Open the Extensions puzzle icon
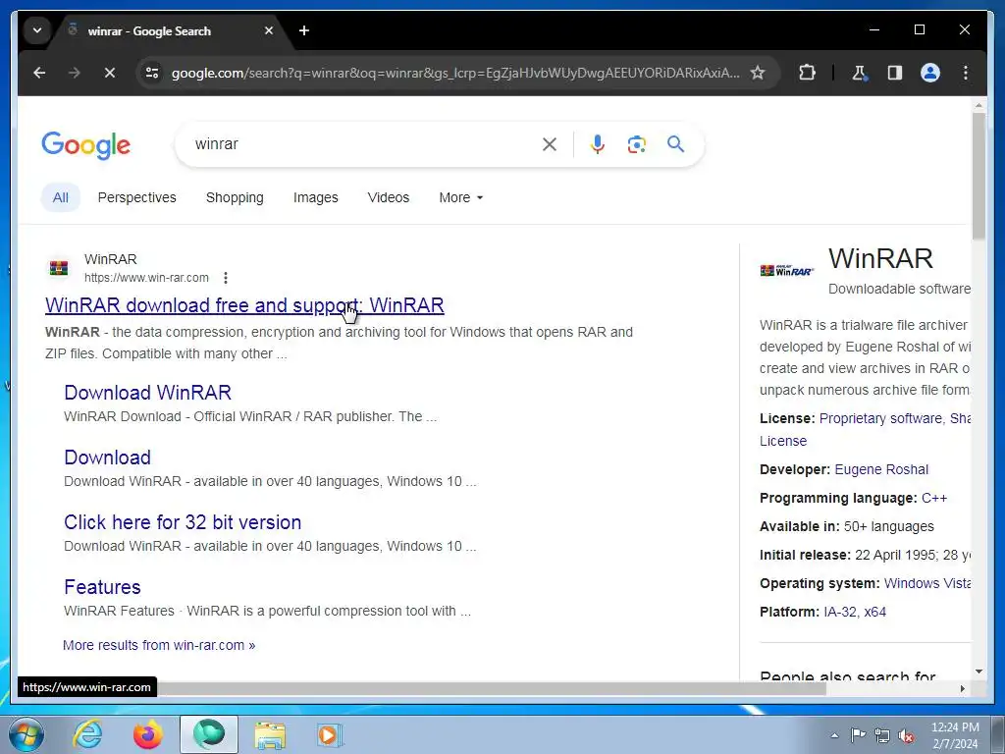 coord(807,73)
